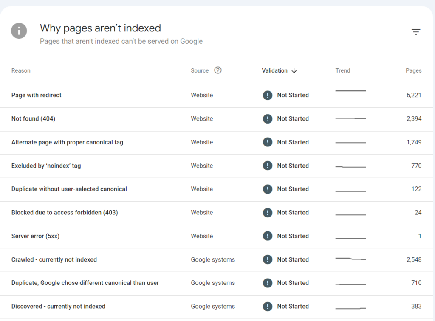The image size is (435, 321).
Task: Click the page count 383
Action: (x=416, y=307)
